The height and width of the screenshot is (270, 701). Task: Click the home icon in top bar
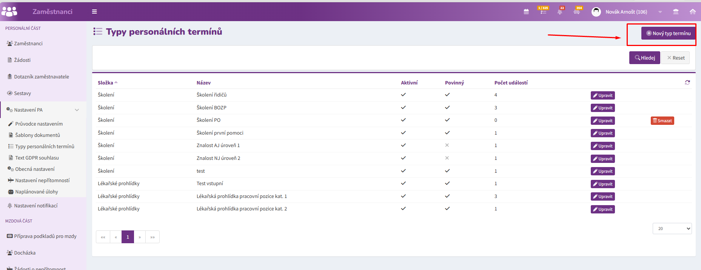point(693,12)
